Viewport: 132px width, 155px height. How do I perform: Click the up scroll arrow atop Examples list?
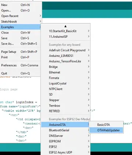click(65, 26)
